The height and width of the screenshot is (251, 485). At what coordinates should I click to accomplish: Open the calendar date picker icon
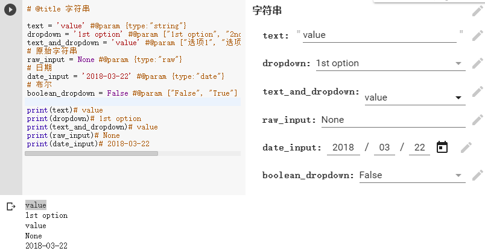442,147
